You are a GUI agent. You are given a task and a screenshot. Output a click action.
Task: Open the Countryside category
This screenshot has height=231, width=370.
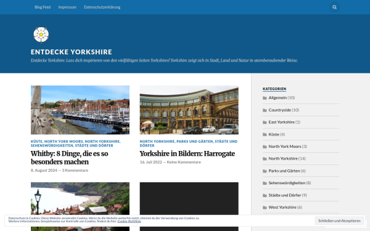(x=279, y=110)
